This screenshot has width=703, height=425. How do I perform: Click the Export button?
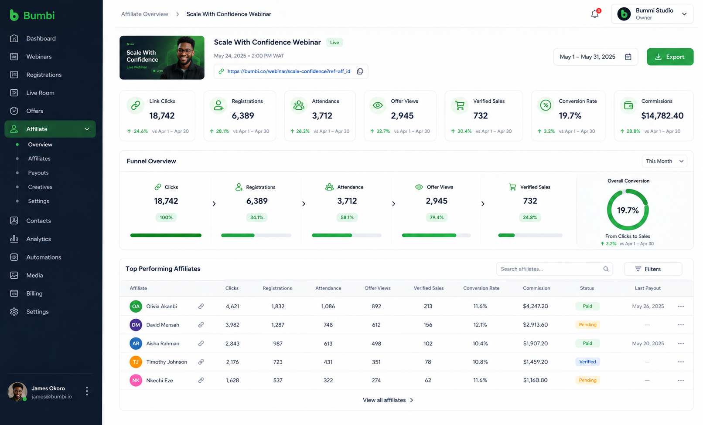pyautogui.click(x=670, y=57)
